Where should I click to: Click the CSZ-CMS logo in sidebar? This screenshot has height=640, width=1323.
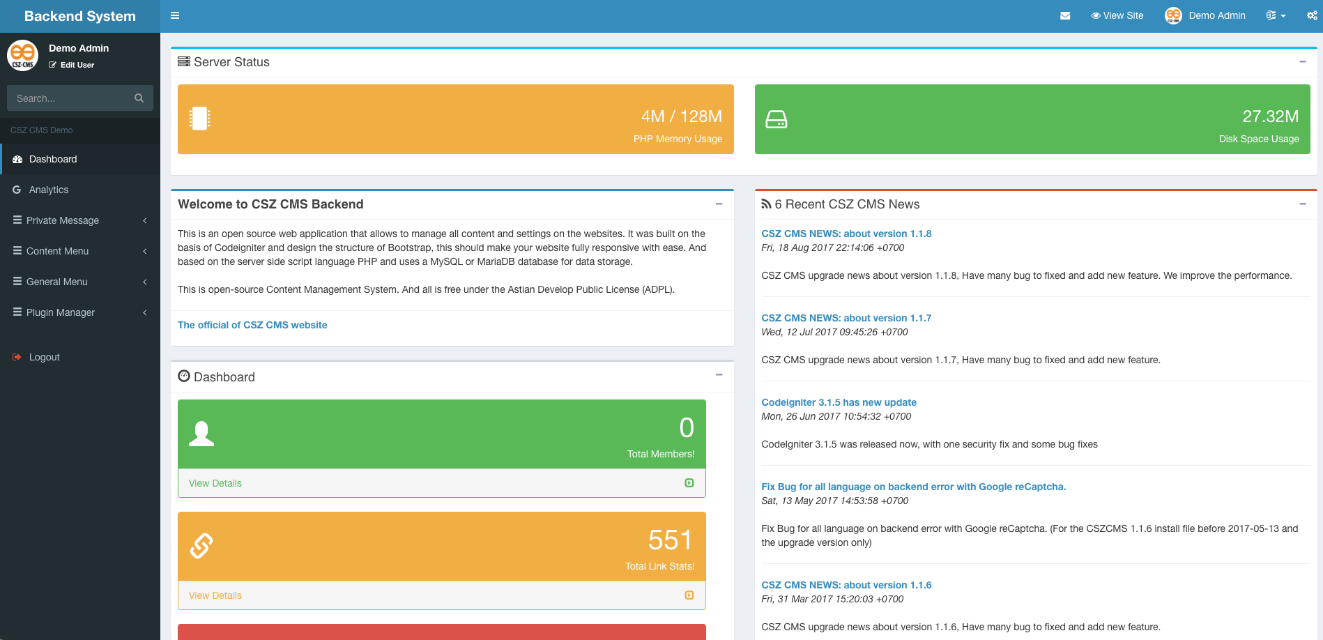click(23, 55)
